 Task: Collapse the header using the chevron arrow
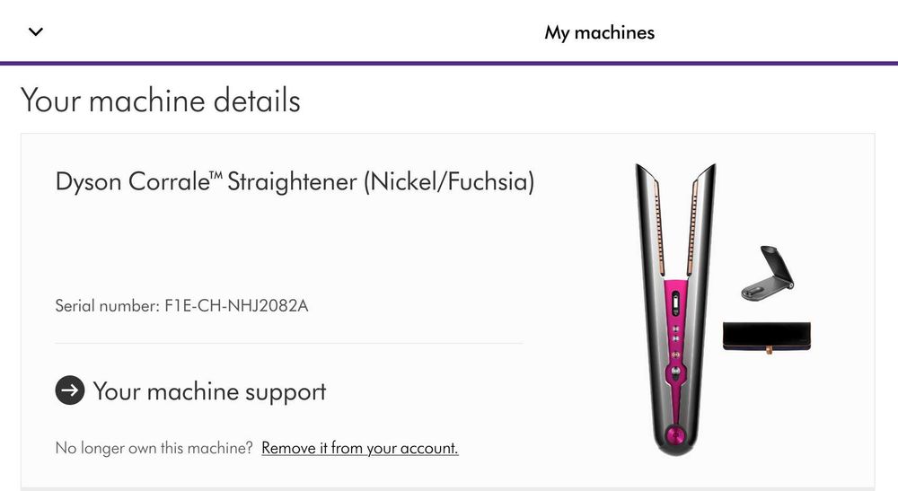coord(36,32)
